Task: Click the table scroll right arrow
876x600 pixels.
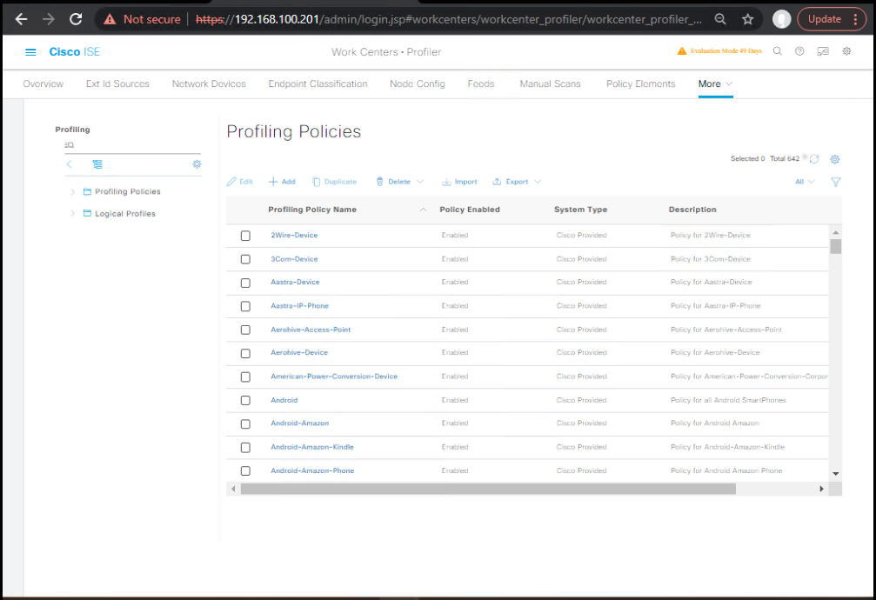Action: (x=821, y=489)
